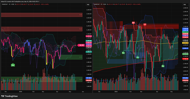Select the Buy signal label in April, right chart
190x99 pixels.
[x=163, y=66]
